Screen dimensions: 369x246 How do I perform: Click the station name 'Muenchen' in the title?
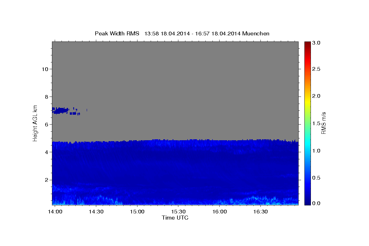tap(256, 34)
